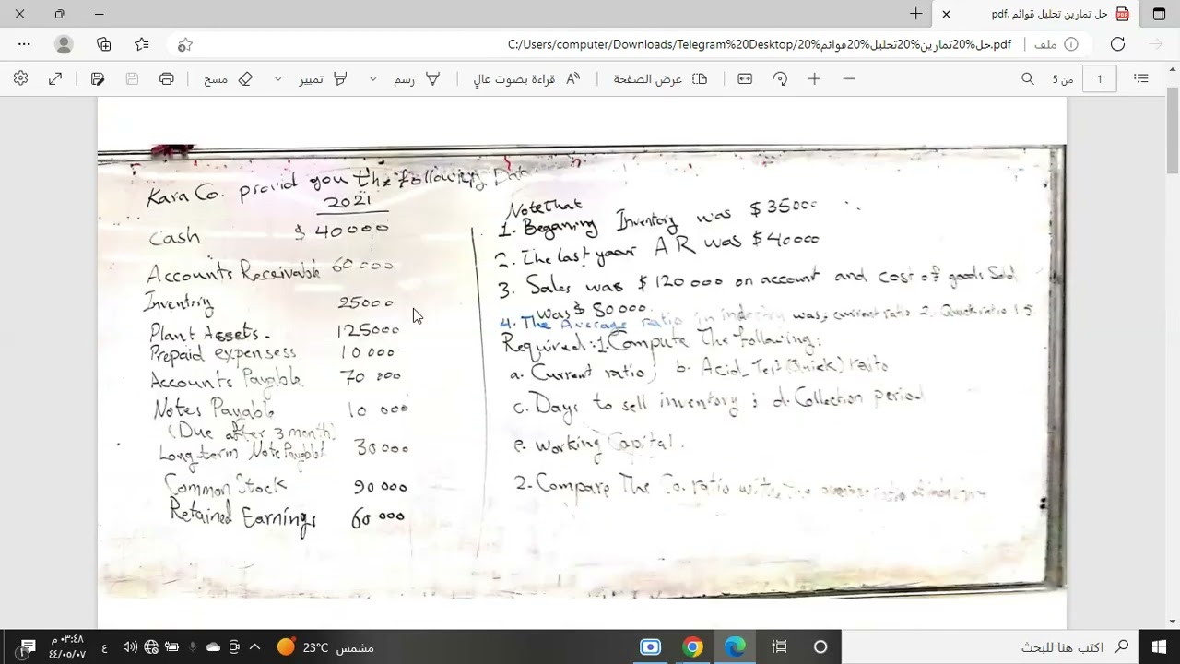Viewport: 1180px width, 664px height.
Task: Click the Meet Now tray icon
Action: coord(234,646)
